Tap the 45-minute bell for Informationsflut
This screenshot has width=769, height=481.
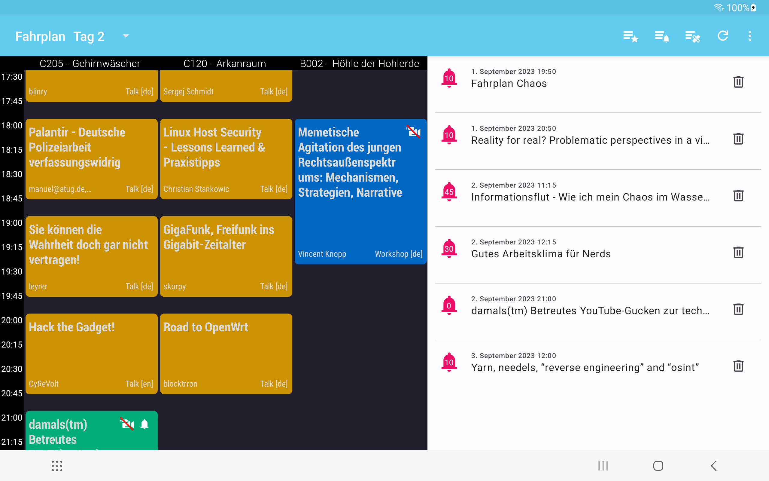click(449, 191)
